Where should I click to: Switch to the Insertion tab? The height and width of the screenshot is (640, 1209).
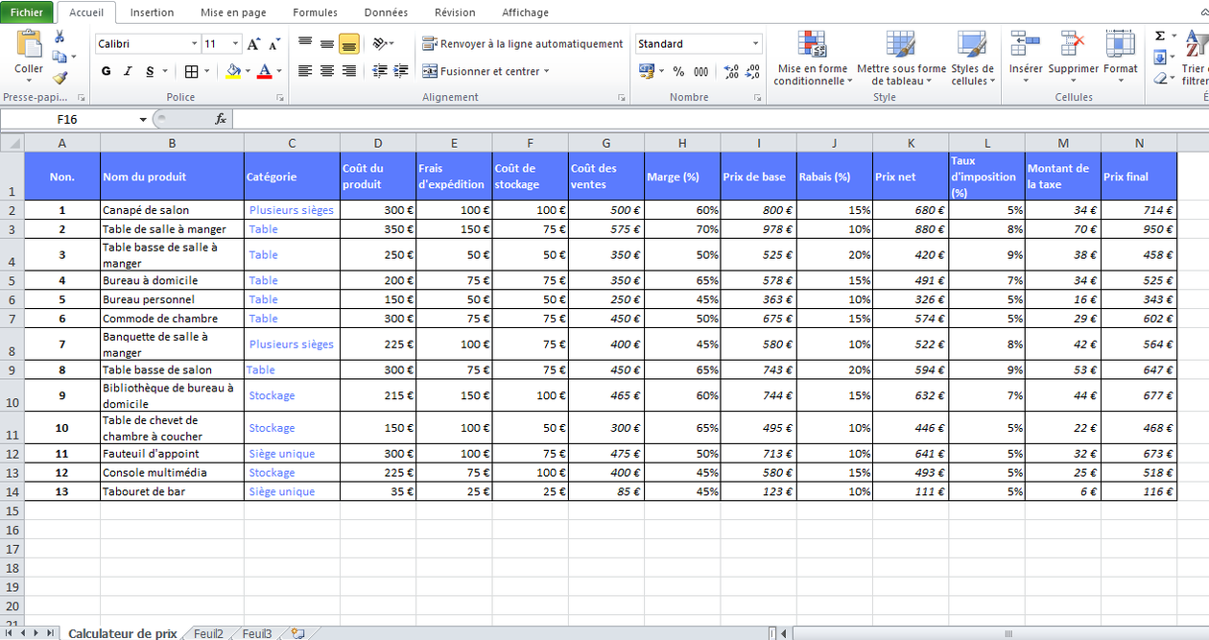coord(152,12)
